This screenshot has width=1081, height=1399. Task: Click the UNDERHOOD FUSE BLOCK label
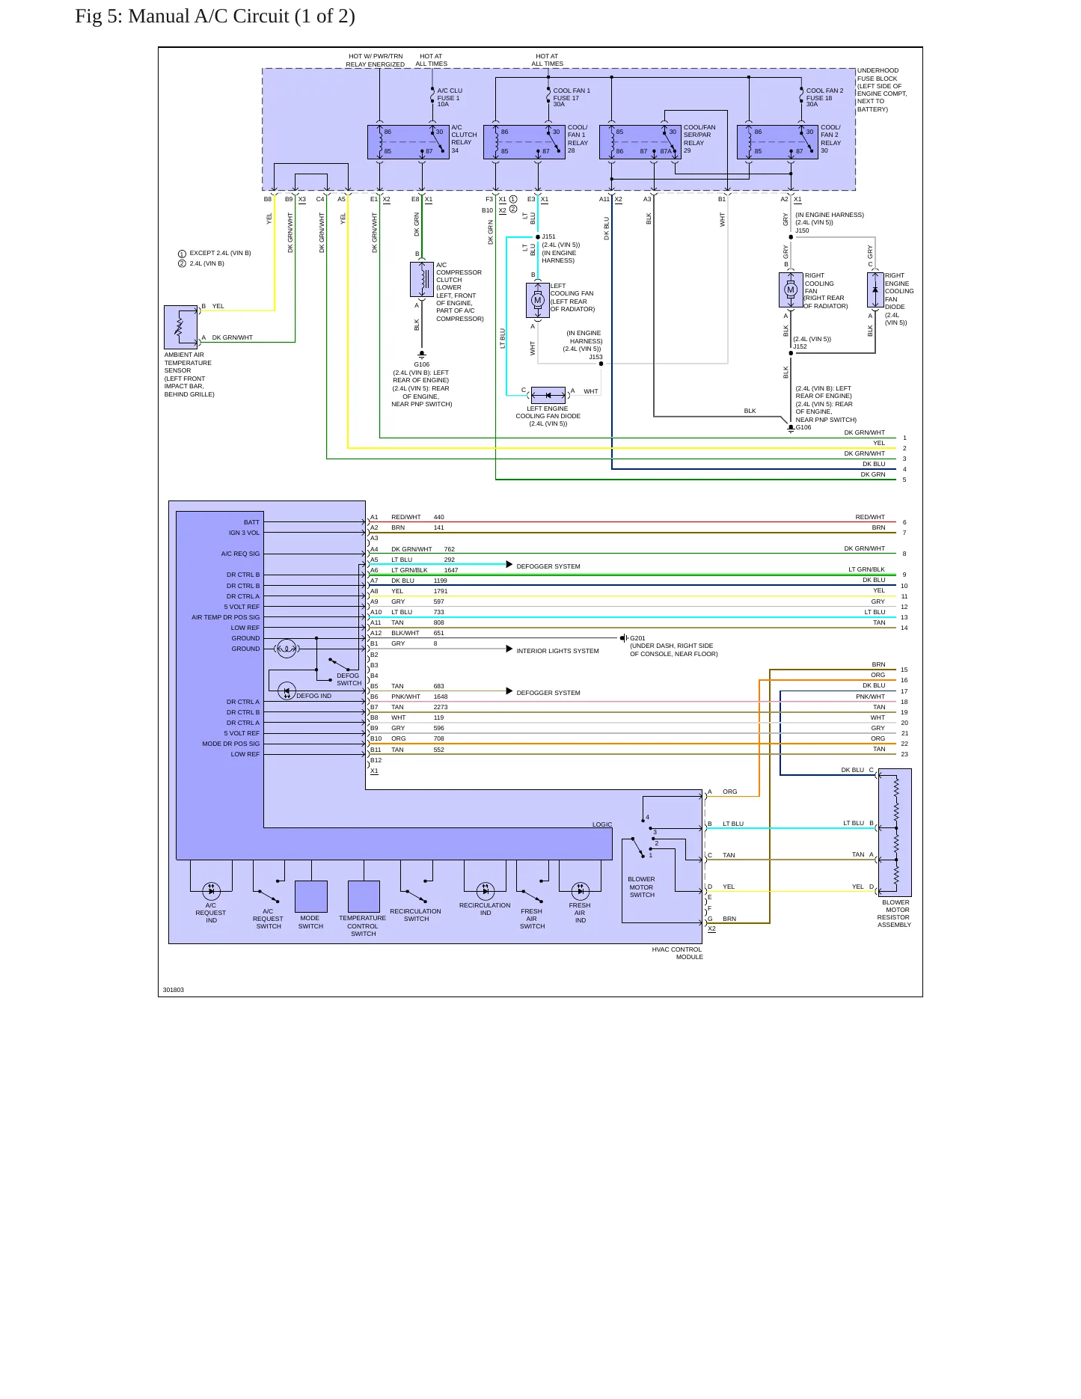(882, 90)
